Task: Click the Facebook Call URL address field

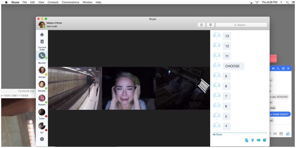Action: [x=18, y=96]
